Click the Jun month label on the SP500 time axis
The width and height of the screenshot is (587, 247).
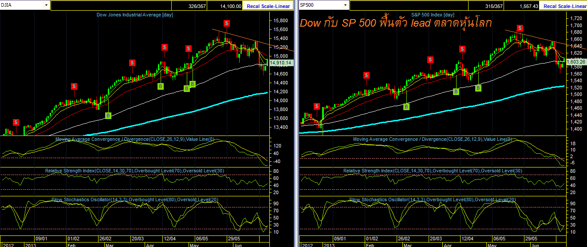[536, 245]
